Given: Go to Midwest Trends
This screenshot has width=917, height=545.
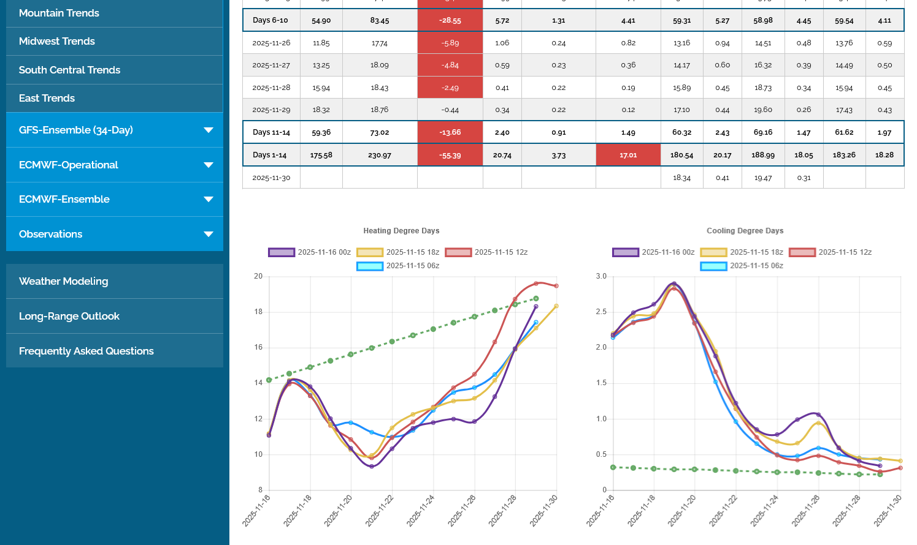Looking at the screenshot, I should coord(57,41).
